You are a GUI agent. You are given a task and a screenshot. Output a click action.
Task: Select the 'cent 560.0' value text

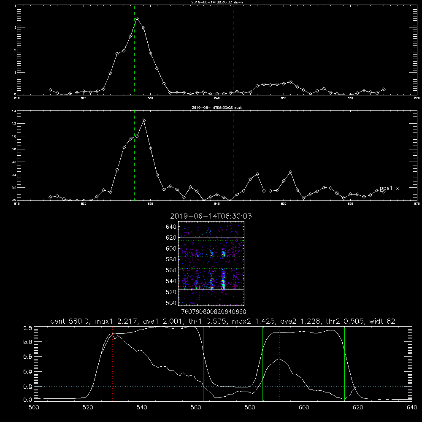pos(70,321)
